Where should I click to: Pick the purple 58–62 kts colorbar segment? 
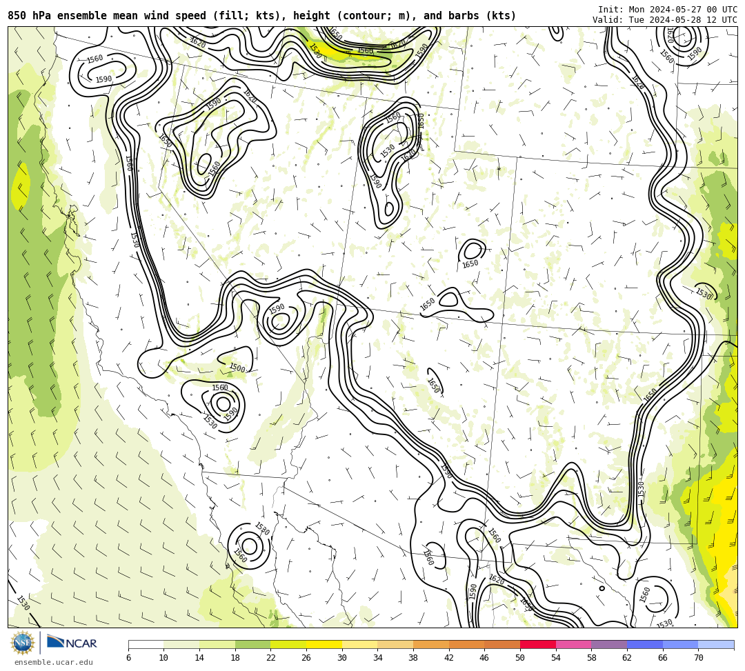pyautogui.click(x=609, y=644)
